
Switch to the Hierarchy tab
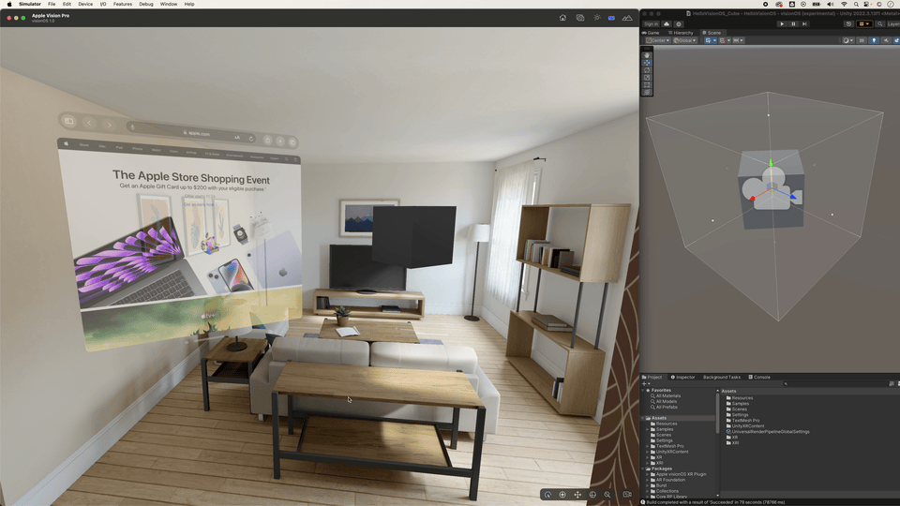coord(681,33)
